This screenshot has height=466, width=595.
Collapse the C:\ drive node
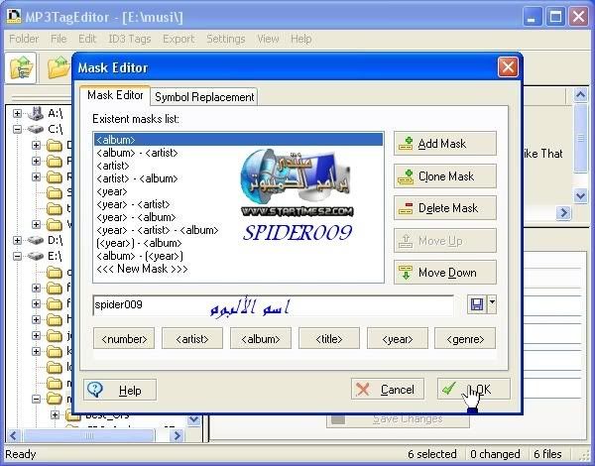click(x=17, y=129)
